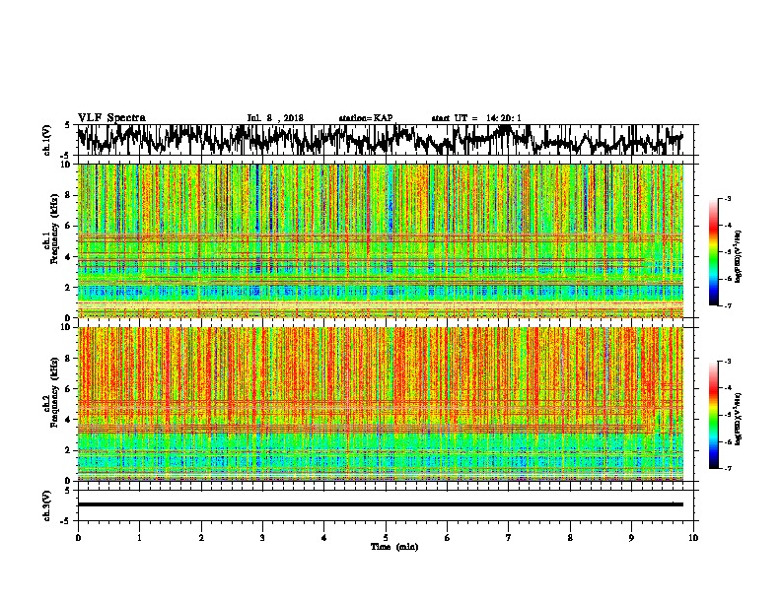Click the ch.2 Frequency (kHz) axis label
Viewport: 781px width, 603px height.
[x=51, y=392]
